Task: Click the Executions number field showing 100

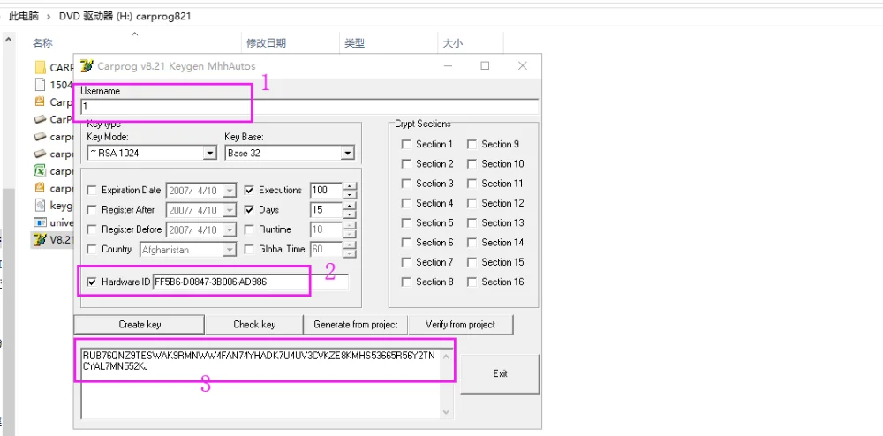Action: (326, 190)
